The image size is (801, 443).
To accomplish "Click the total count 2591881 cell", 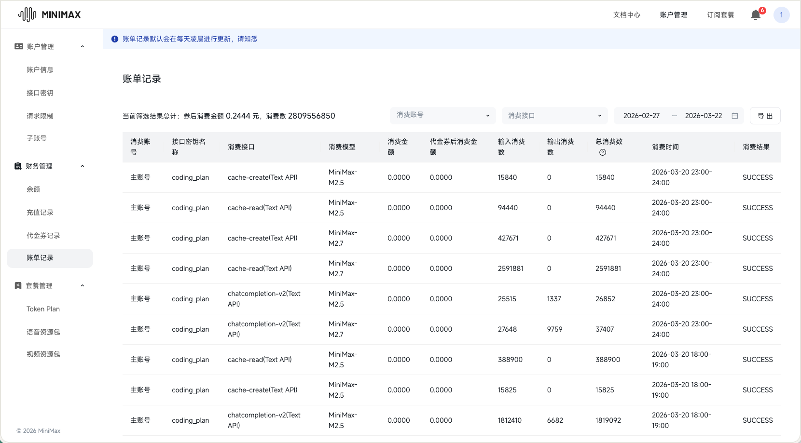I will (x=608, y=268).
